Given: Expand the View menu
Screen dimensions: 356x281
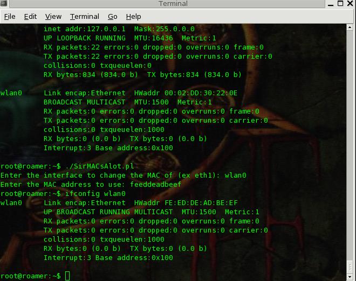Looking at the screenshot, I should (53, 17).
